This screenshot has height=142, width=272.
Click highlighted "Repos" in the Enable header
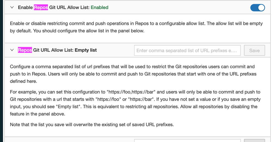pyautogui.click(x=41, y=8)
